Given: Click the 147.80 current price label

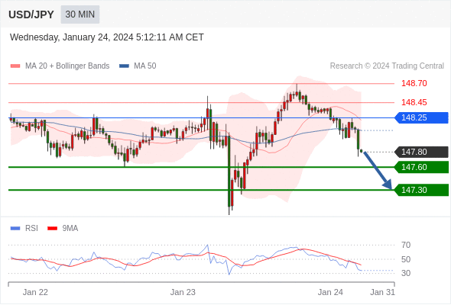Looking at the screenshot, I should pyautogui.click(x=422, y=152).
